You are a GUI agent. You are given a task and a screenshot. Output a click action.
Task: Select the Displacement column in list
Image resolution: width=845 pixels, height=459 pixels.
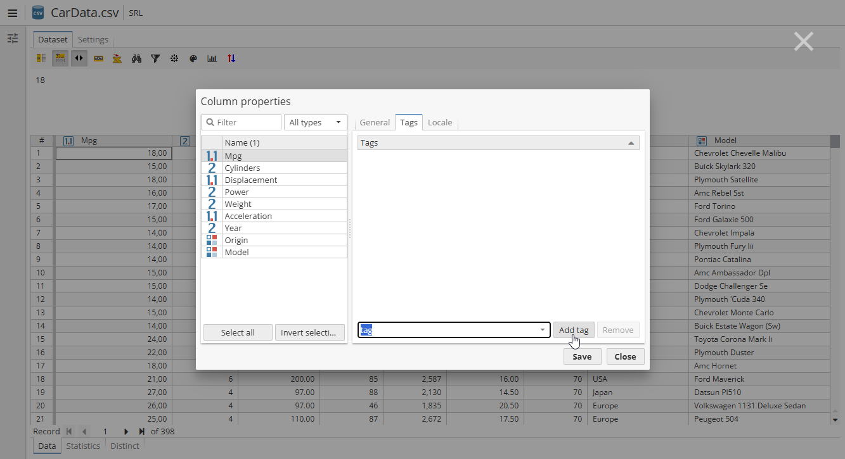click(251, 180)
